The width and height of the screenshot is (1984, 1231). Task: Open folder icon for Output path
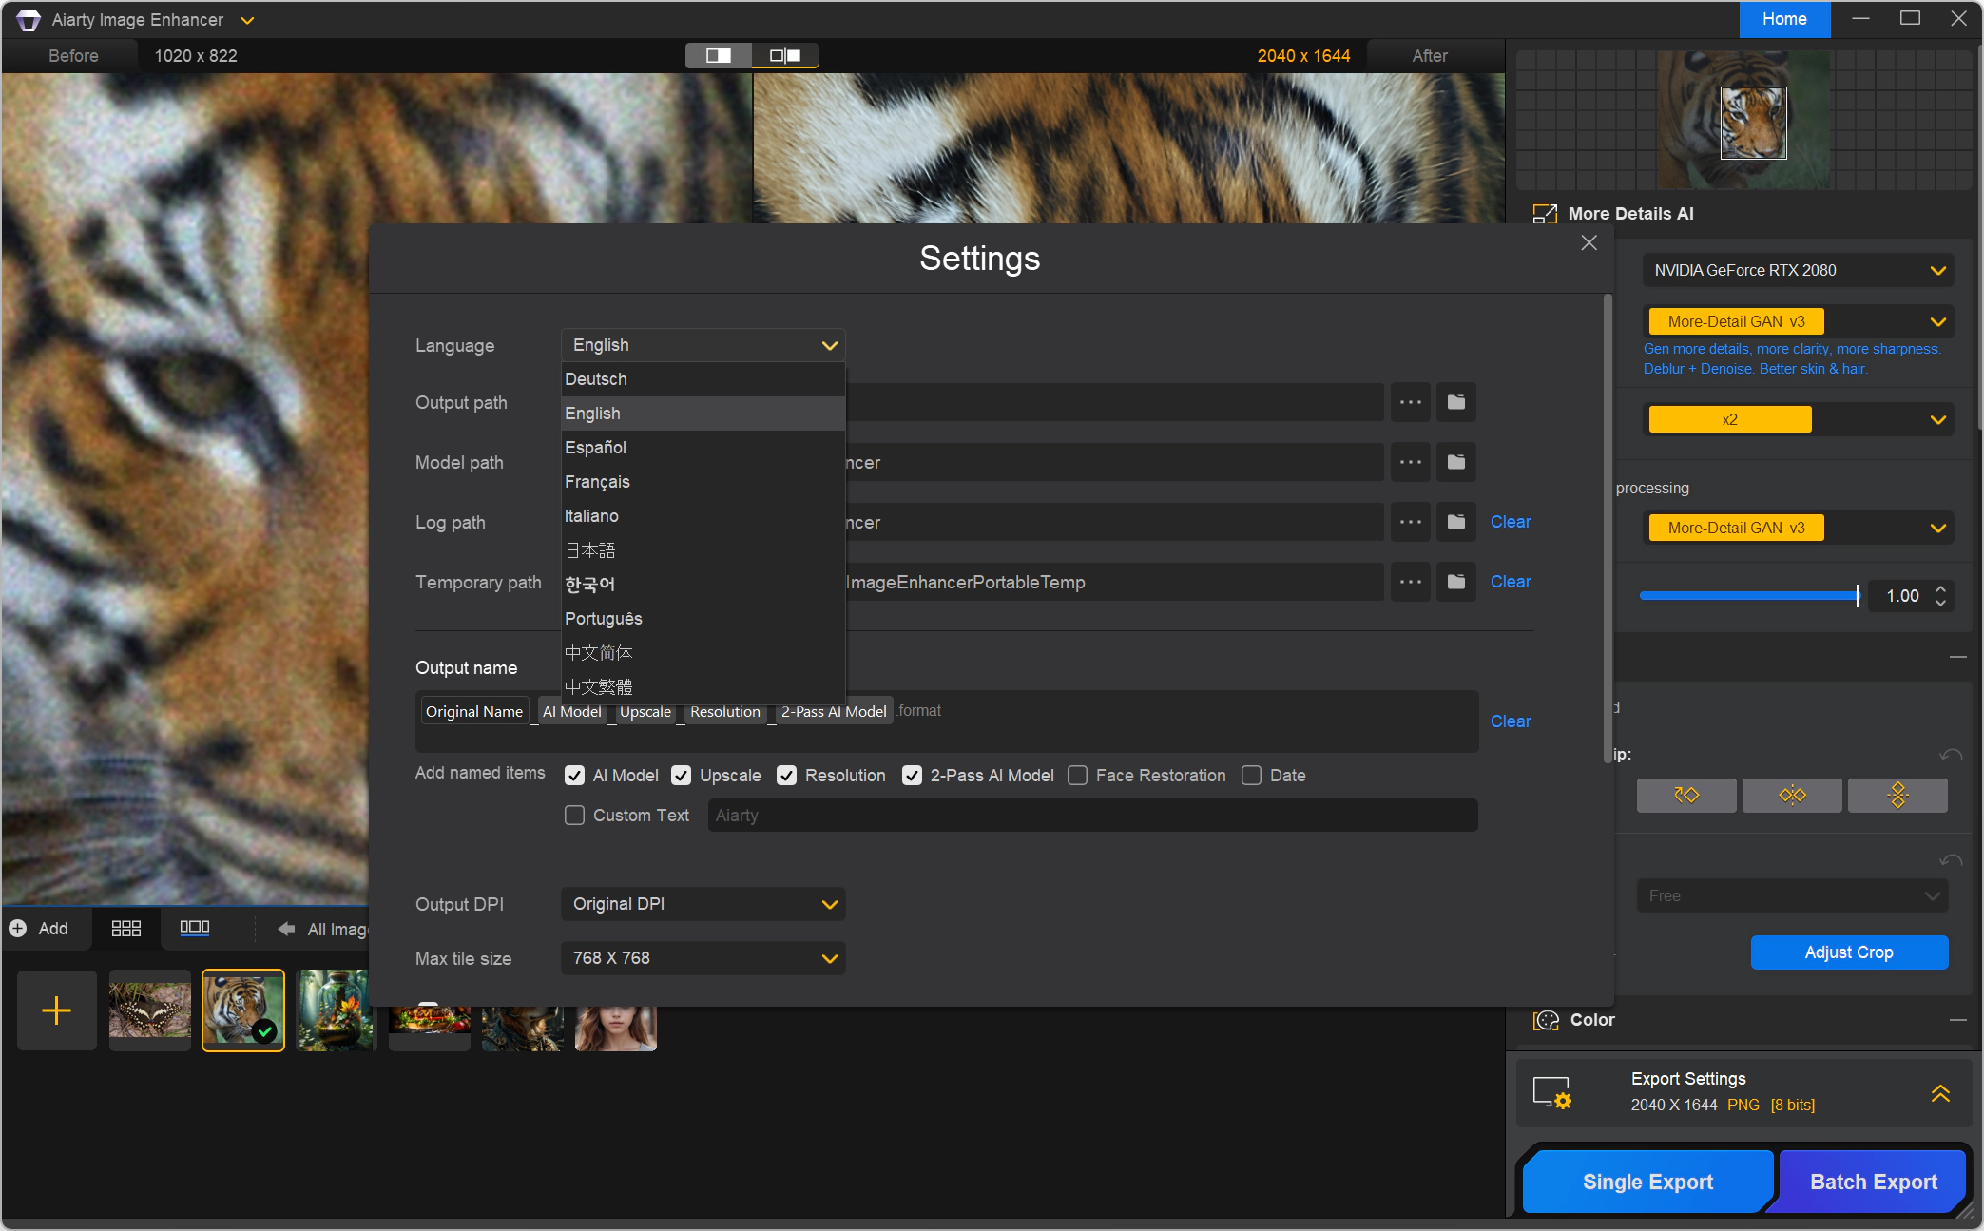point(1455,402)
